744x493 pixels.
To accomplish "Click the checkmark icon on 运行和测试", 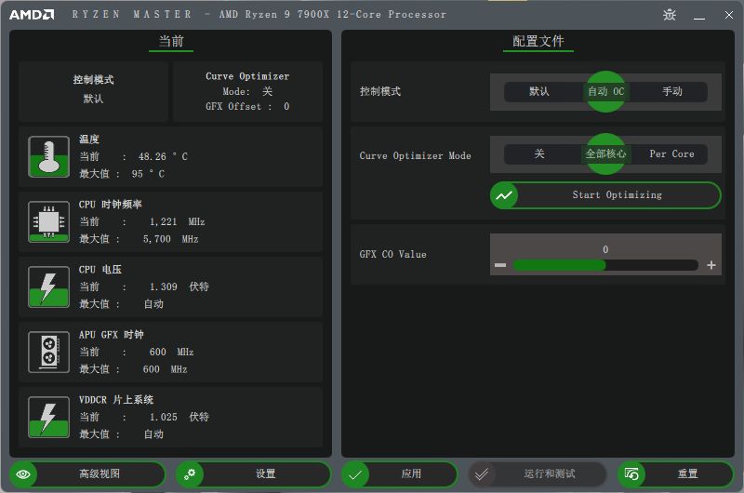I will tap(482, 474).
